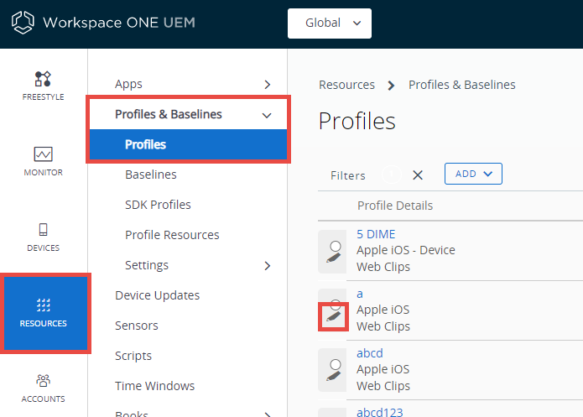Open the 5 DIME profile link
Screen dimensions: 583x417
pyautogui.click(x=376, y=234)
